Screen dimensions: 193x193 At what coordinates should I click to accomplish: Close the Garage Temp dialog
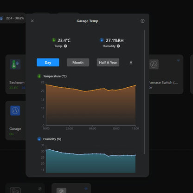coord(32,21)
